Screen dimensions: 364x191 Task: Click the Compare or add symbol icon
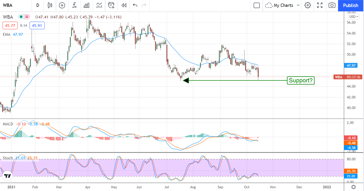click(x=62, y=5)
